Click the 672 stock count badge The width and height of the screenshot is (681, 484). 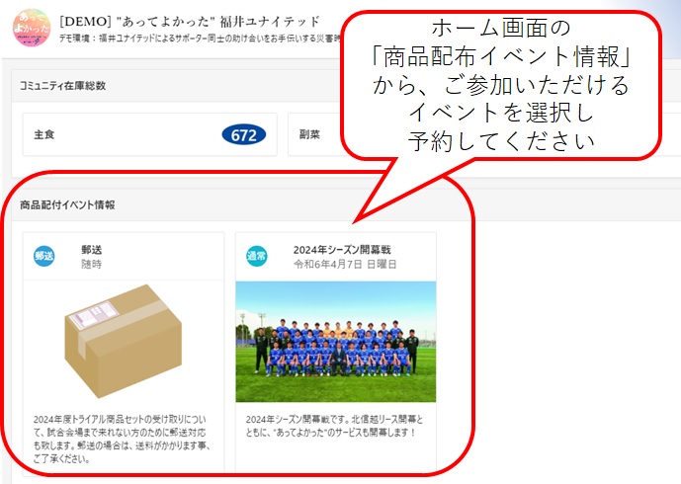point(244,135)
